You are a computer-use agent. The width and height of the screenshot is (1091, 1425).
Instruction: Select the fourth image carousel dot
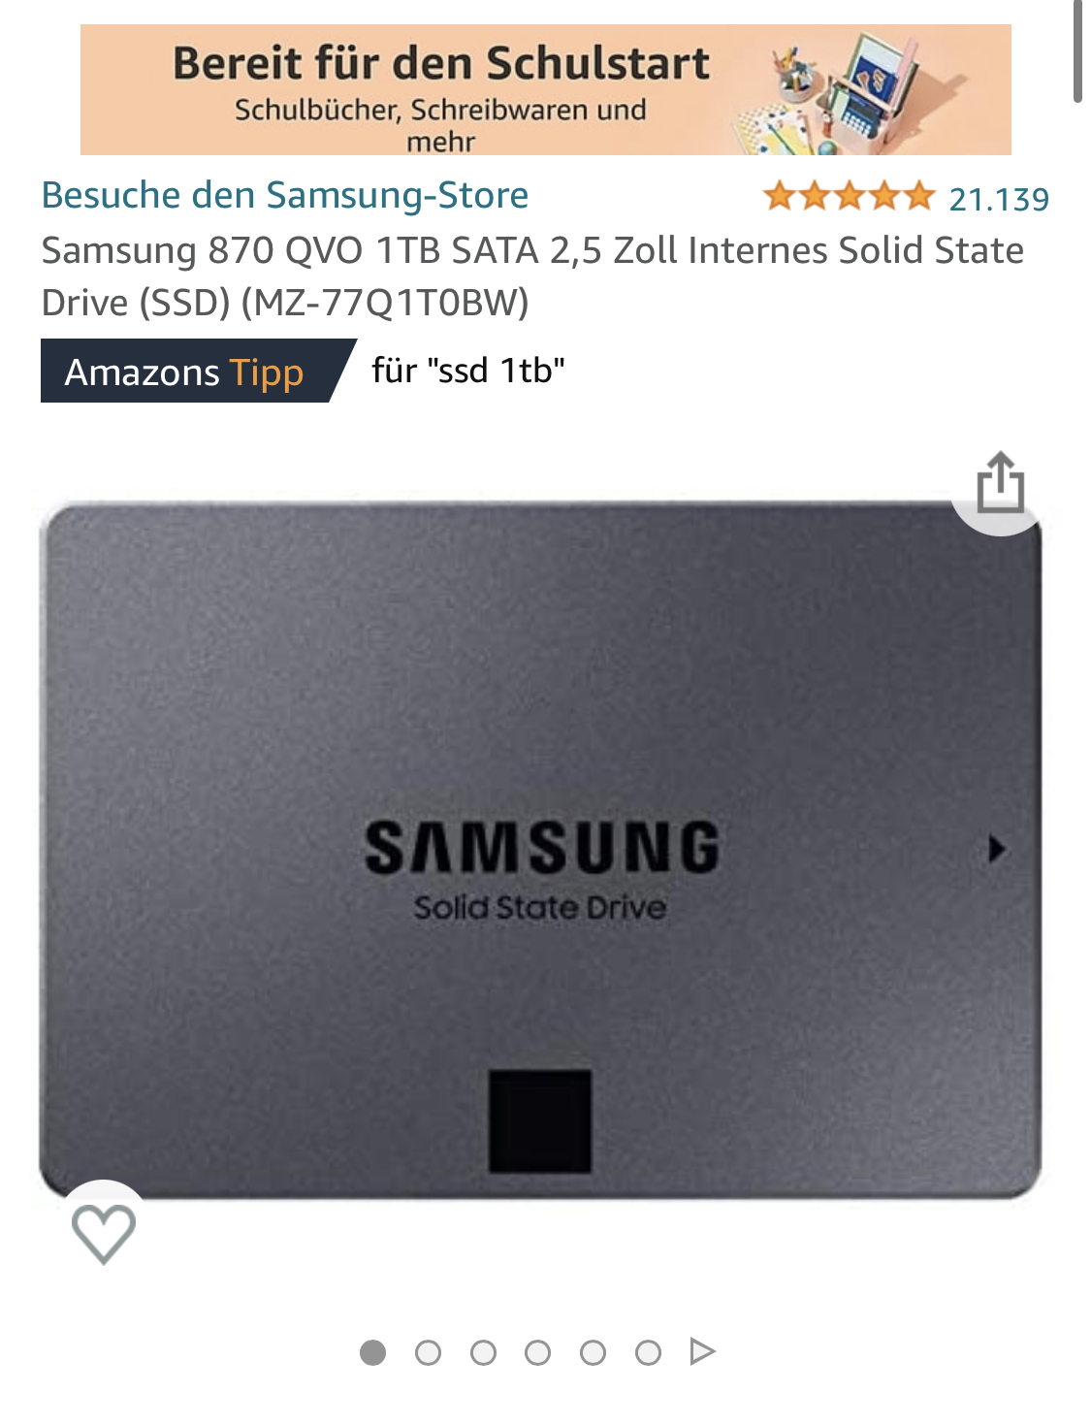coord(537,1352)
